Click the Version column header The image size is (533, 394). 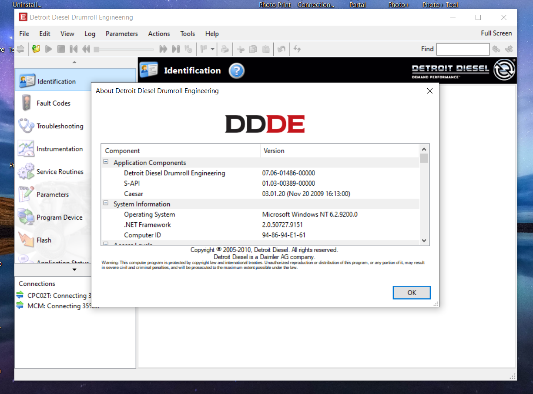340,151
